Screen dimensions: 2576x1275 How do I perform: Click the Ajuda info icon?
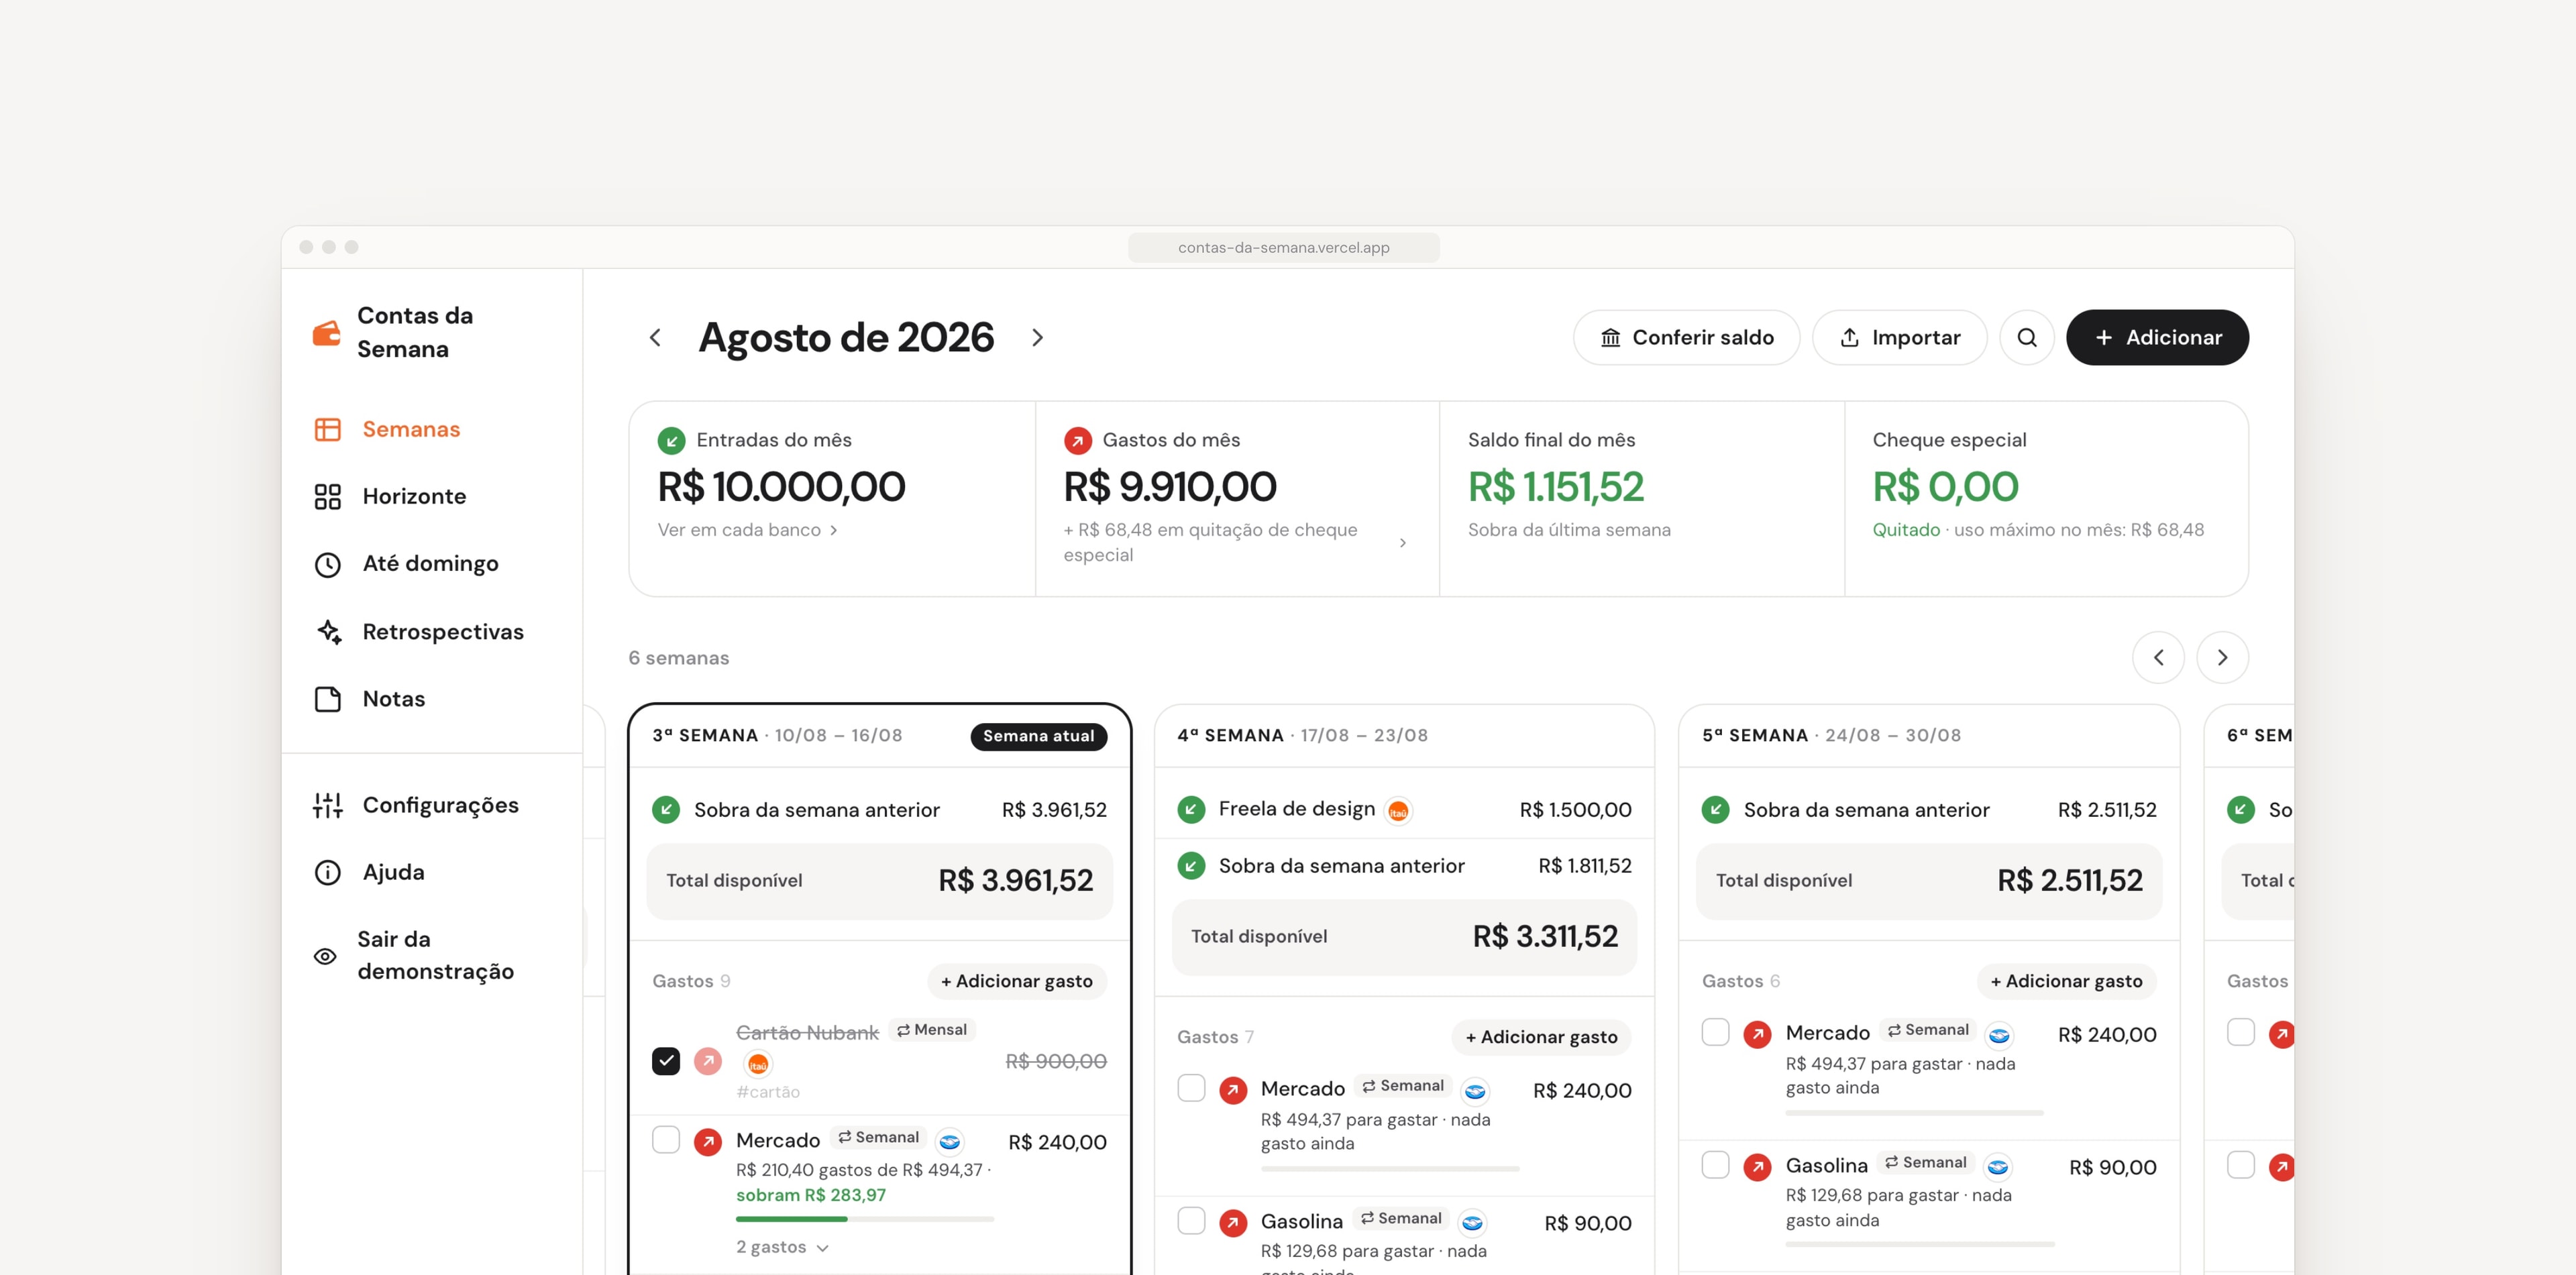(328, 872)
